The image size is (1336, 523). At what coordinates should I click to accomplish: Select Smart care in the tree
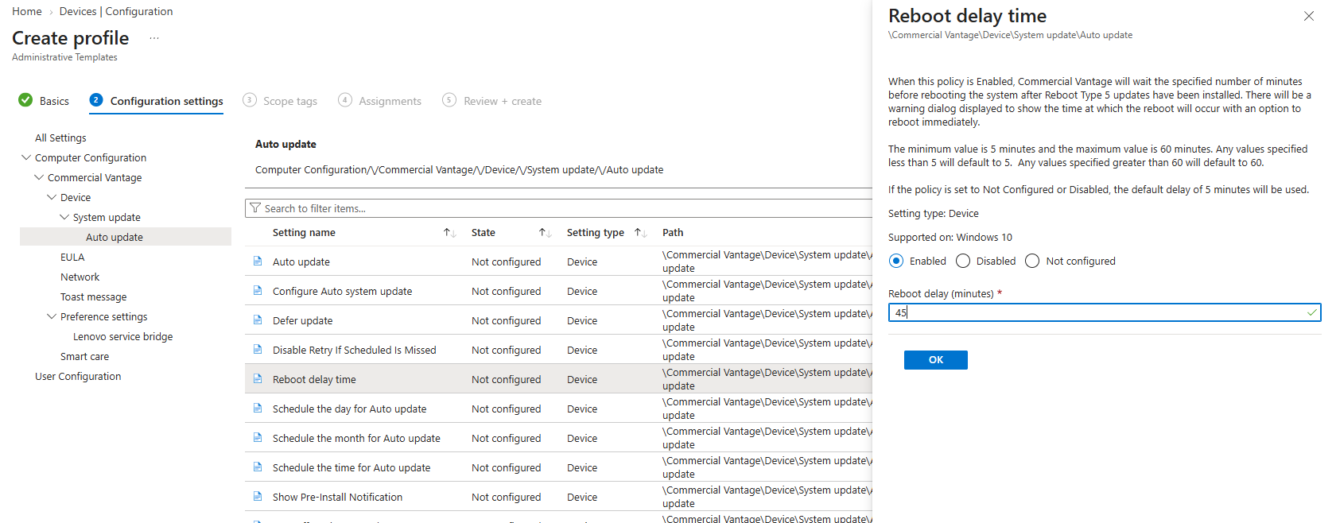pyautogui.click(x=85, y=356)
